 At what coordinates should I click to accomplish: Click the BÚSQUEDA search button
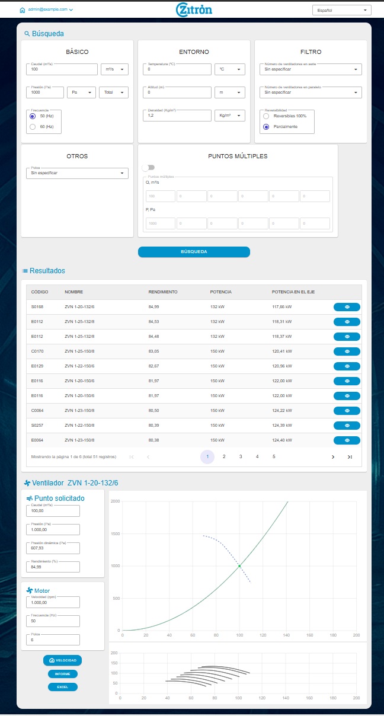194,252
